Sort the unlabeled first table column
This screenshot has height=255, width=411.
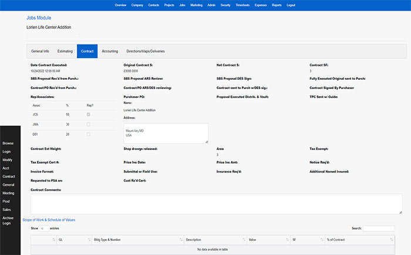(54, 240)
